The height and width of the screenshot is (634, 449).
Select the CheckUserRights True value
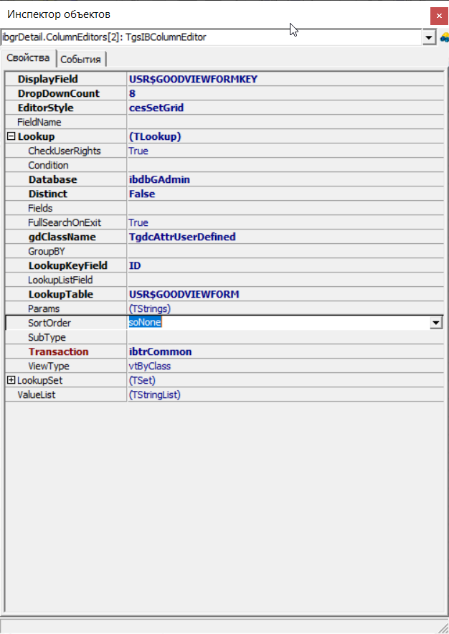point(138,151)
